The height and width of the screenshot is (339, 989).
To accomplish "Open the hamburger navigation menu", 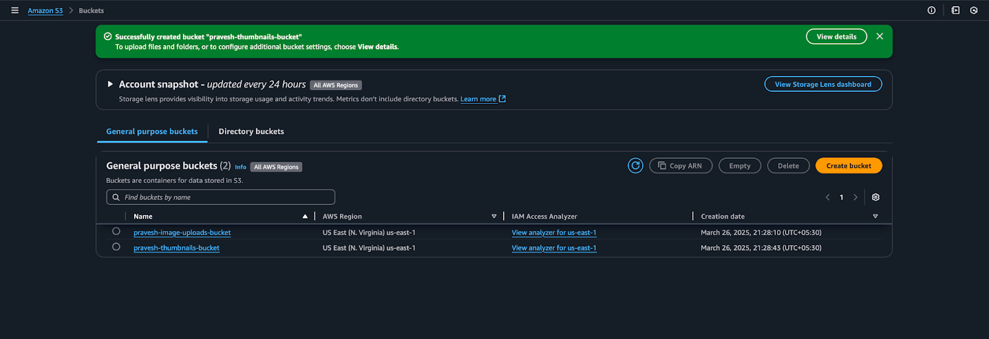I will [15, 10].
